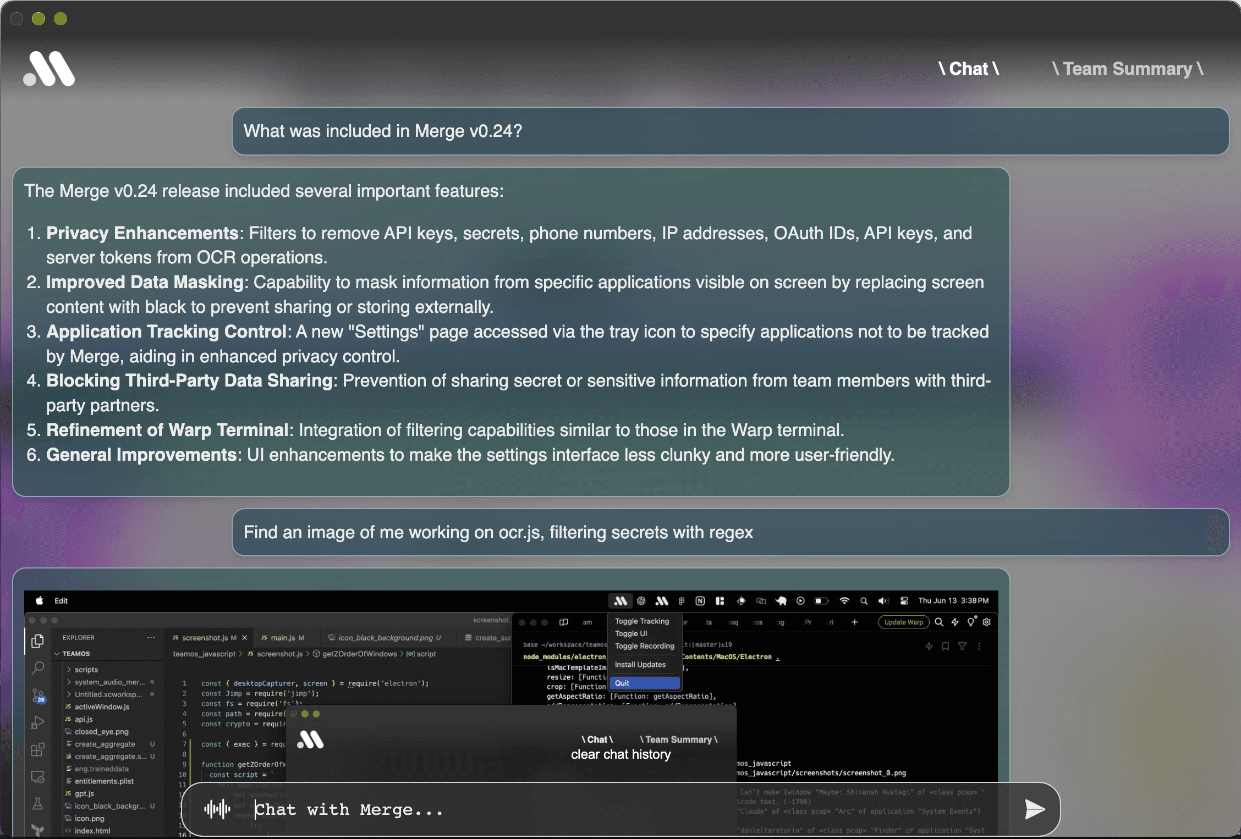Bookmark the Warp terminal block

(946, 647)
